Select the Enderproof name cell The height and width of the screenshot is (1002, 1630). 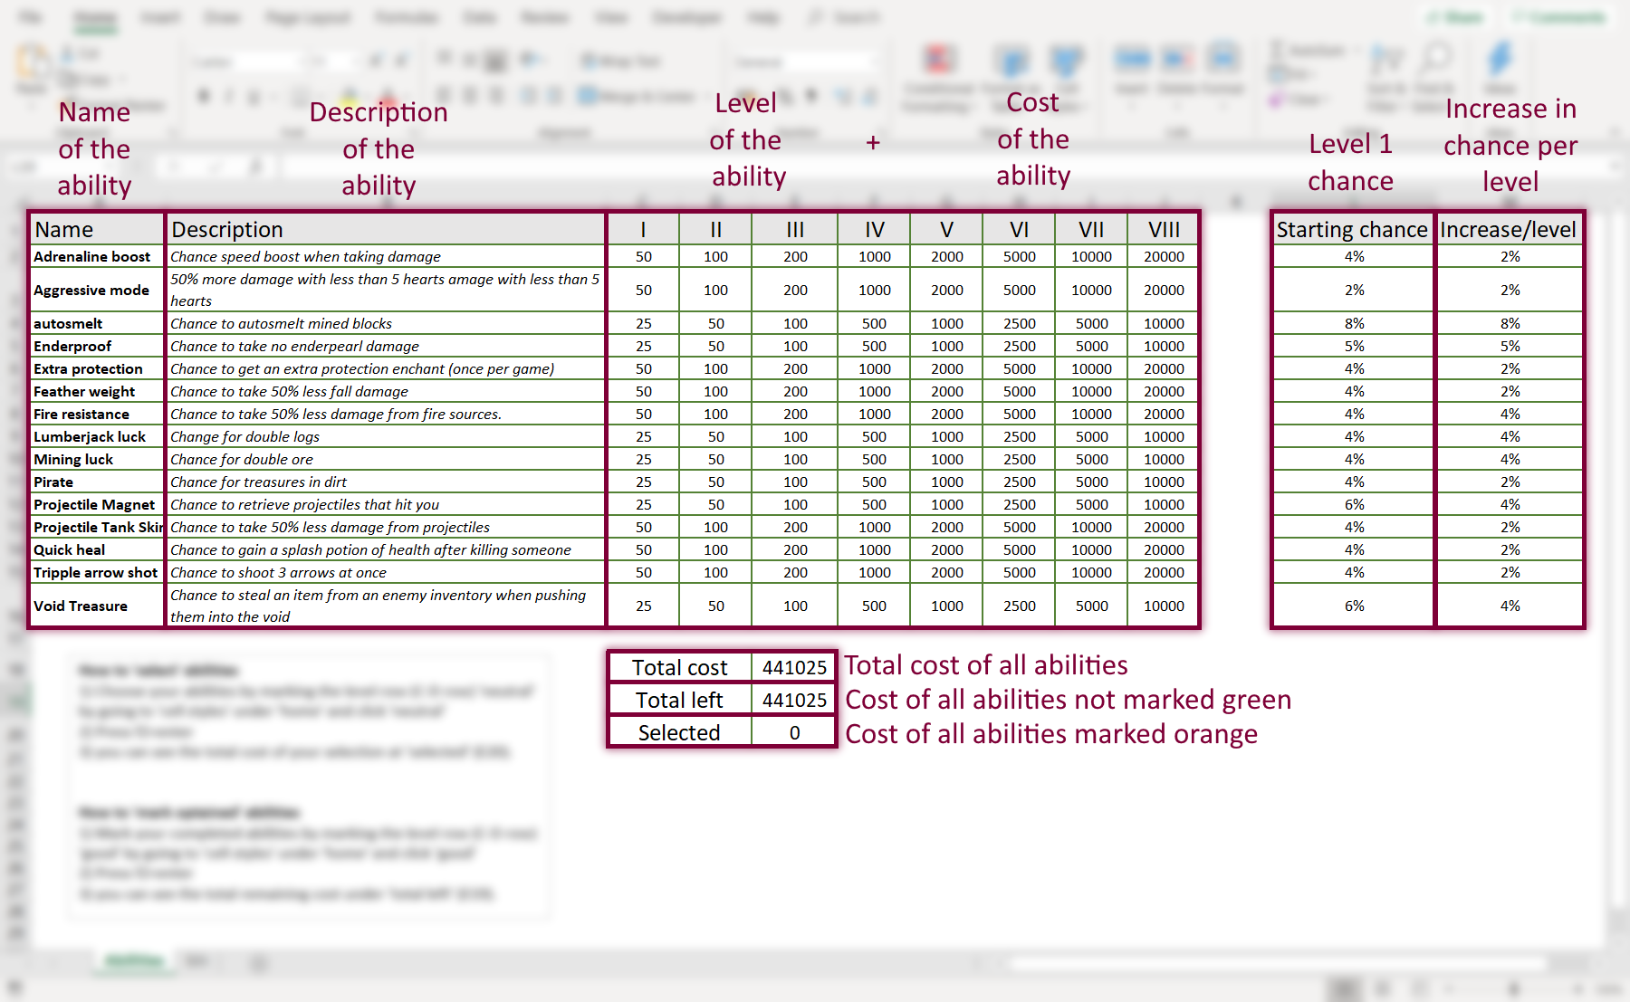[97, 347]
